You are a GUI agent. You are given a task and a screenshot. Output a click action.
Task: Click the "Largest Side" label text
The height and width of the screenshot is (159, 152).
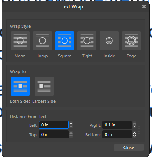click(x=44, y=101)
